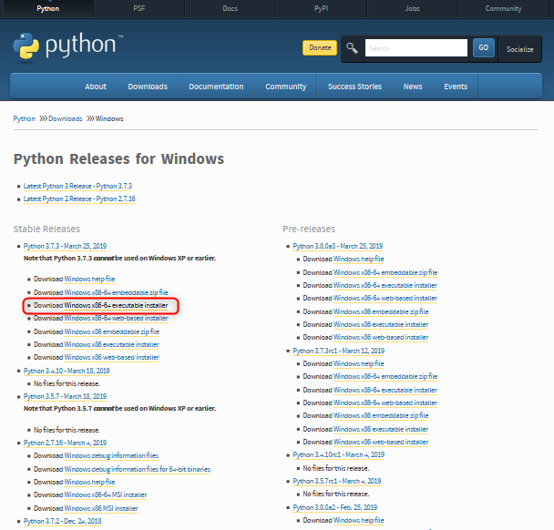Download Python 2.7.16 Windows help file
Viewport: 554px width, 530px height.
[x=89, y=482]
